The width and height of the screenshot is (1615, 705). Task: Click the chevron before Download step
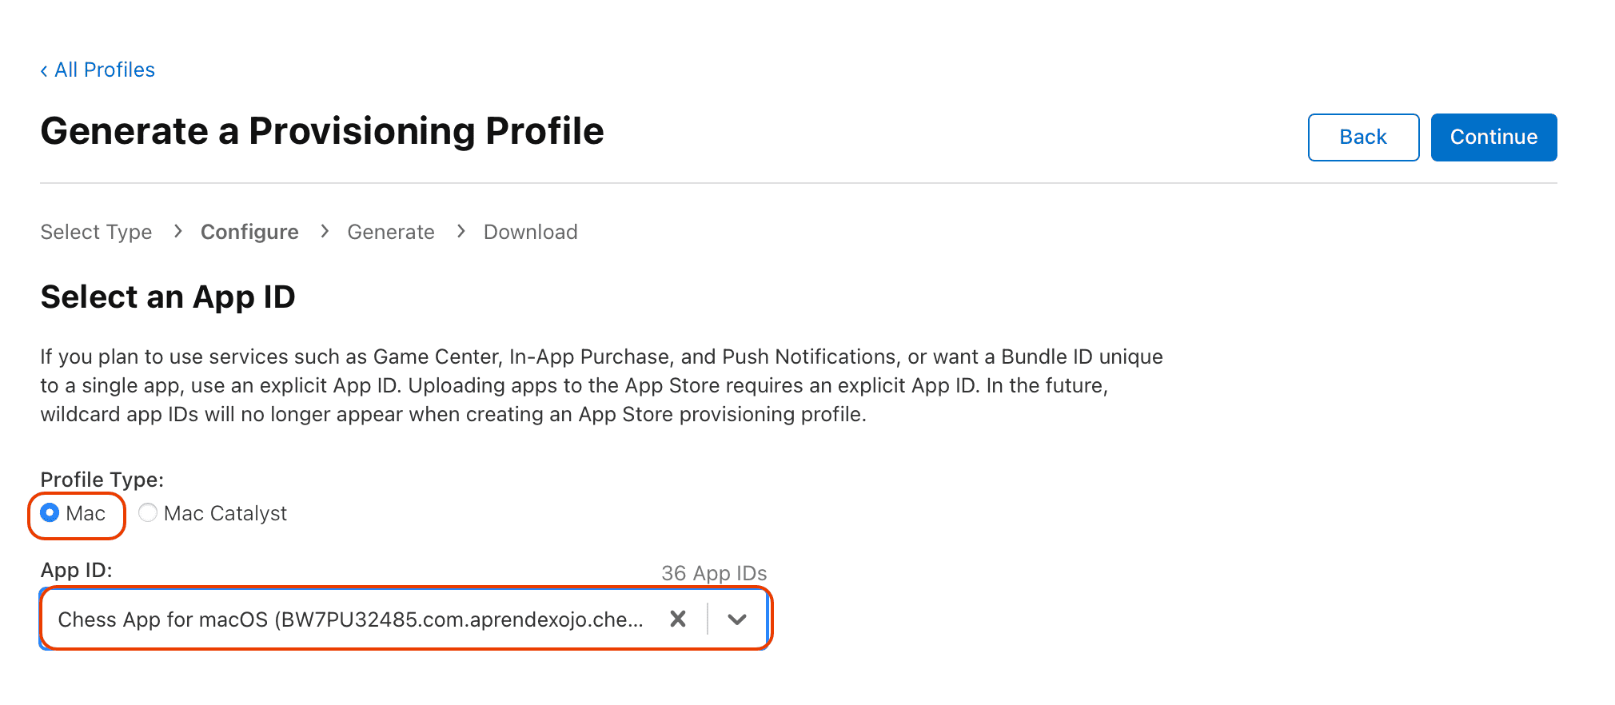pyautogui.click(x=461, y=231)
